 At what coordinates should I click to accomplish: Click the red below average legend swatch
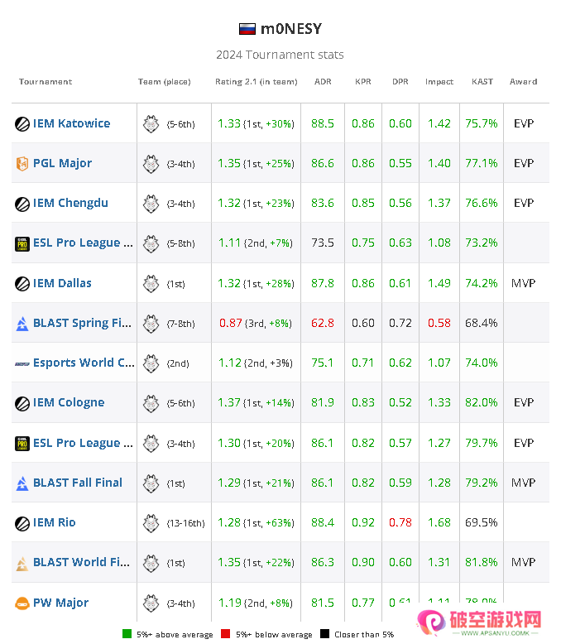pyautogui.click(x=223, y=635)
